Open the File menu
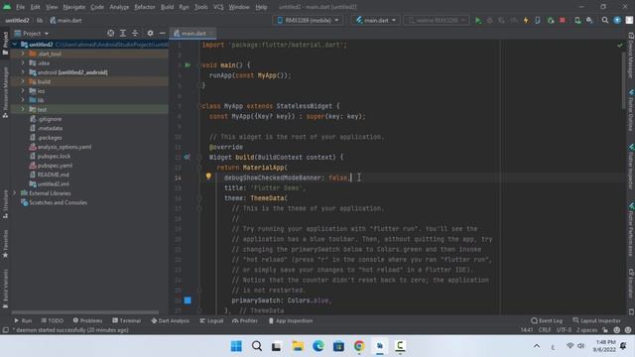The image size is (635, 357). click(x=20, y=7)
